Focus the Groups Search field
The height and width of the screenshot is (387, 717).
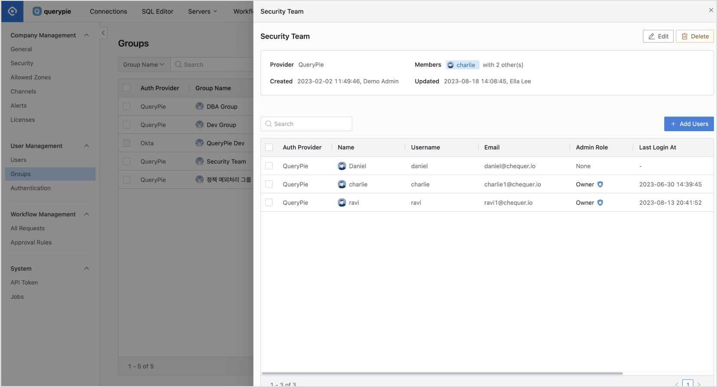pos(212,64)
